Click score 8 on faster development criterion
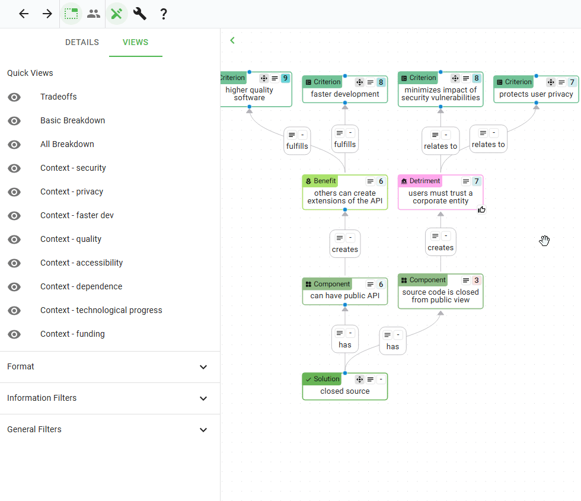The image size is (581, 501). tap(381, 82)
